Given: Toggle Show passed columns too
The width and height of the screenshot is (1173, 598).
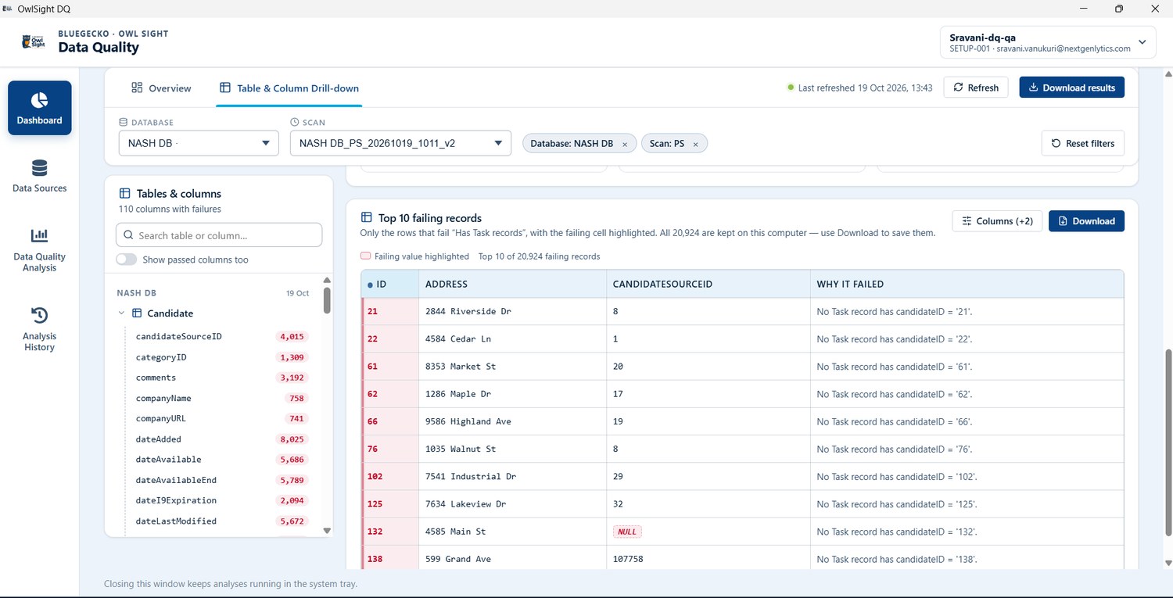Looking at the screenshot, I should click(126, 260).
